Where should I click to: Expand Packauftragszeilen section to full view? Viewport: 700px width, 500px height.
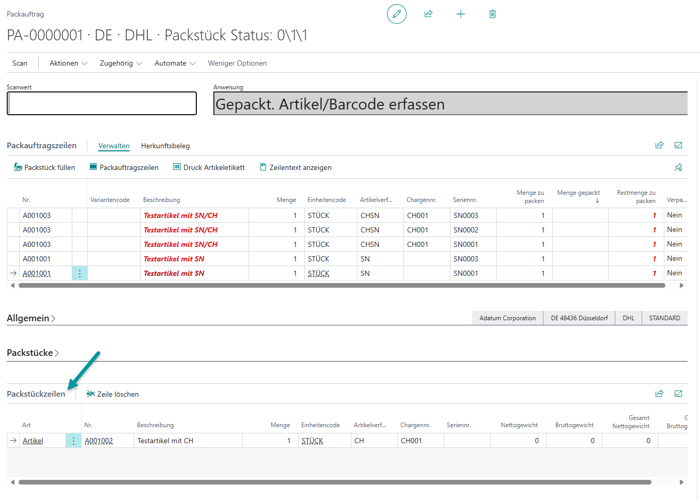(x=678, y=146)
